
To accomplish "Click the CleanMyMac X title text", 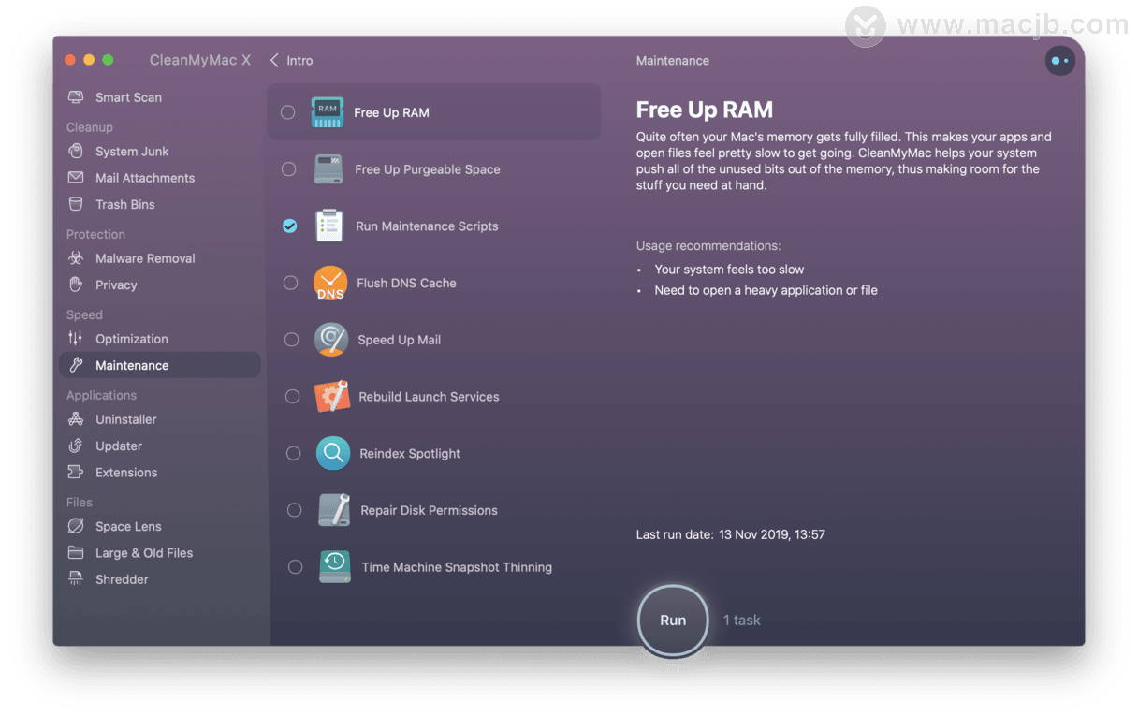I will coord(200,60).
